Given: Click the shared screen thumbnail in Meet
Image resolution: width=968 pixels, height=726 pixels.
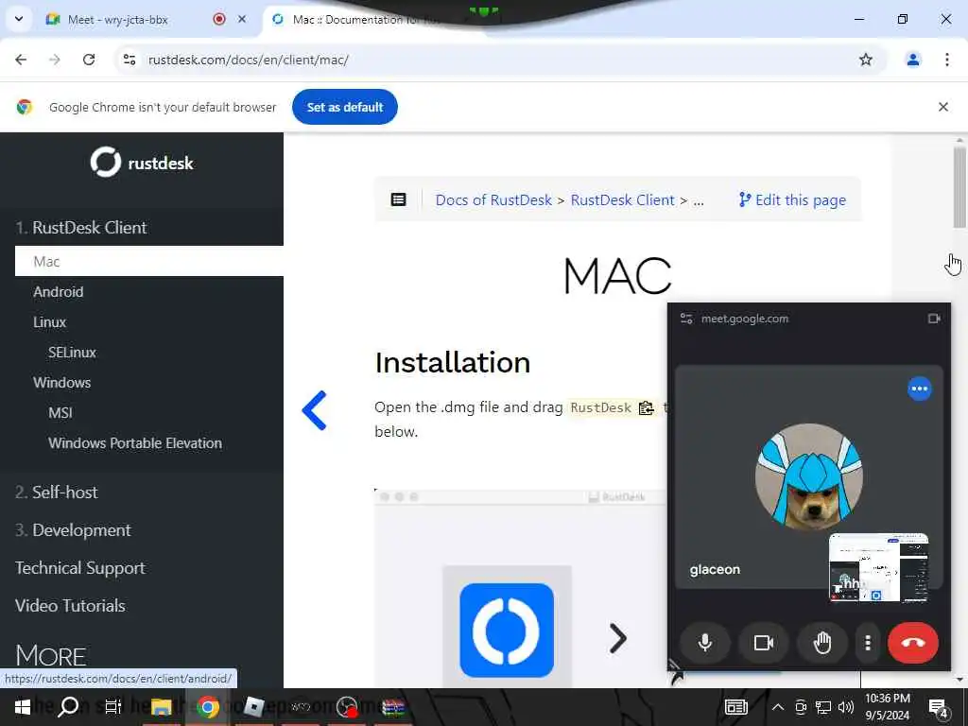Looking at the screenshot, I should (878, 567).
